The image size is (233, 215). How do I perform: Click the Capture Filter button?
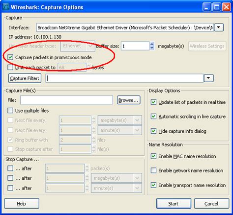(x=25, y=78)
